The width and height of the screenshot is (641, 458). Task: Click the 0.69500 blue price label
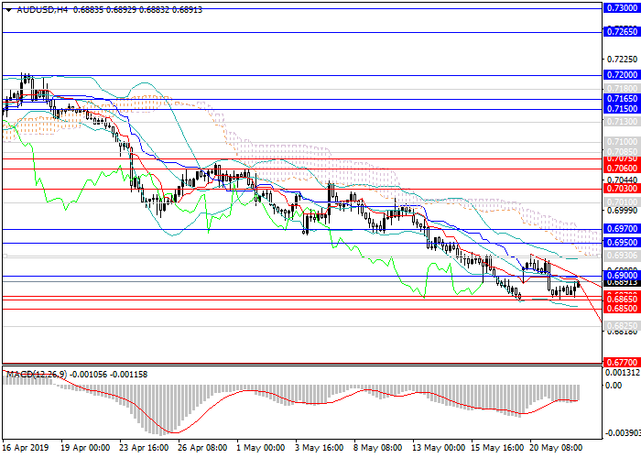pos(620,243)
